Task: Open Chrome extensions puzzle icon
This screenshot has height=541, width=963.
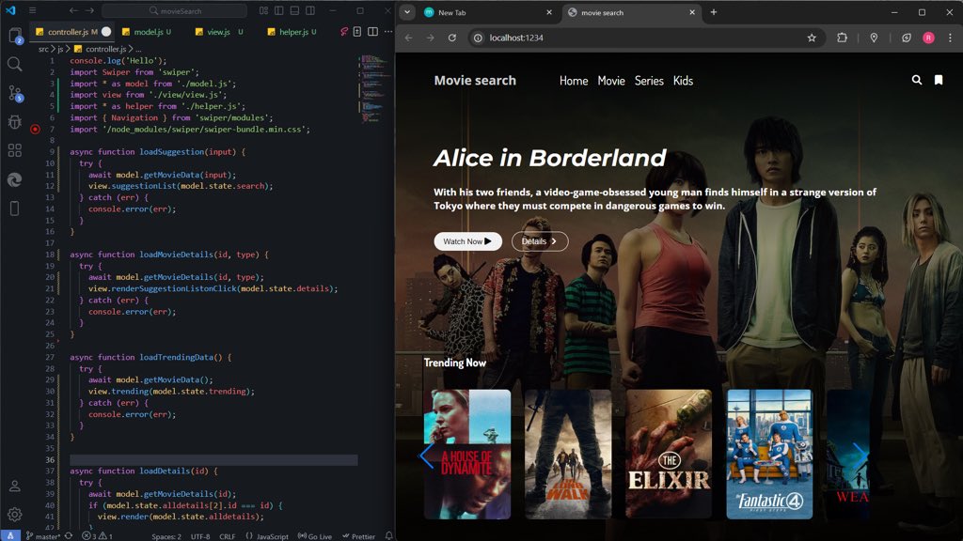Action: click(x=842, y=38)
